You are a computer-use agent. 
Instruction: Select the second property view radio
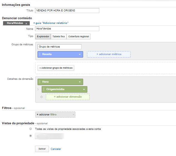31,136
